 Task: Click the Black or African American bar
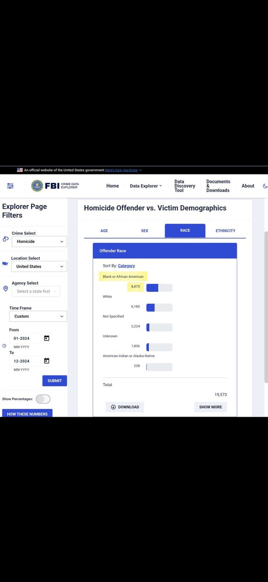(x=159, y=288)
